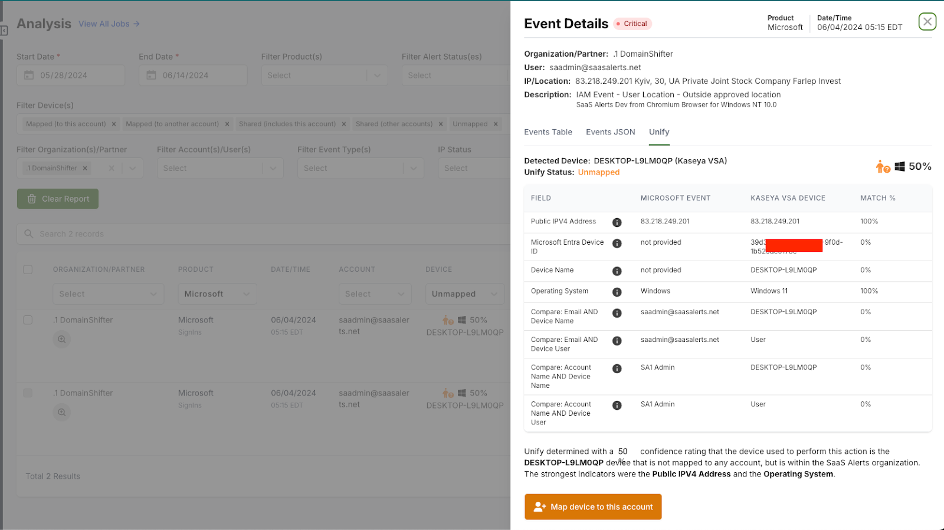Click info icon for Account Name AND Device Name
The width and height of the screenshot is (944, 530).
click(x=617, y=368)
